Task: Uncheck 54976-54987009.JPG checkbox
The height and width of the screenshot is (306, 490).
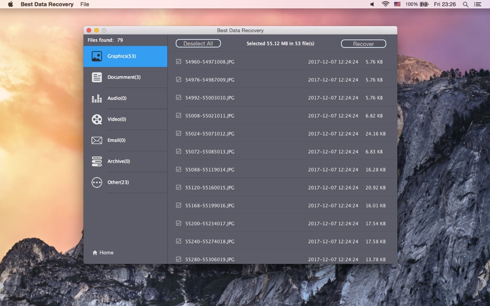Action: pyautogui.click(x=178, y=79)
